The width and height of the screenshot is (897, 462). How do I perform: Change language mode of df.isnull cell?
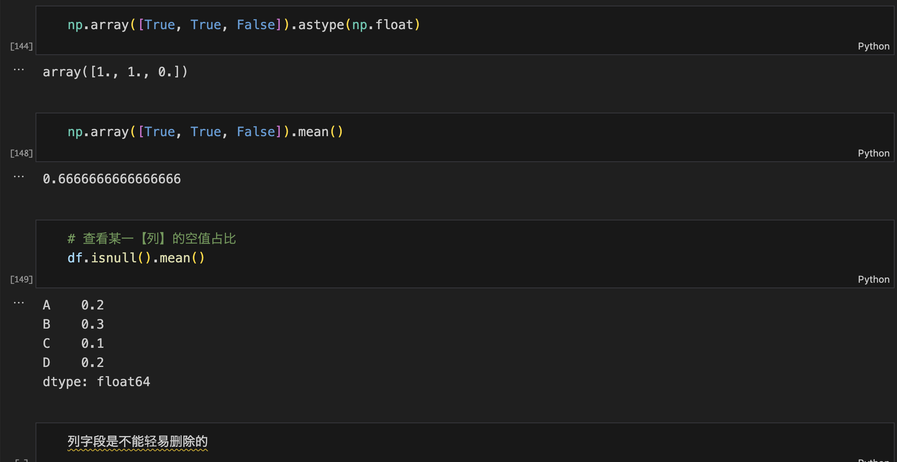point(873,280)
